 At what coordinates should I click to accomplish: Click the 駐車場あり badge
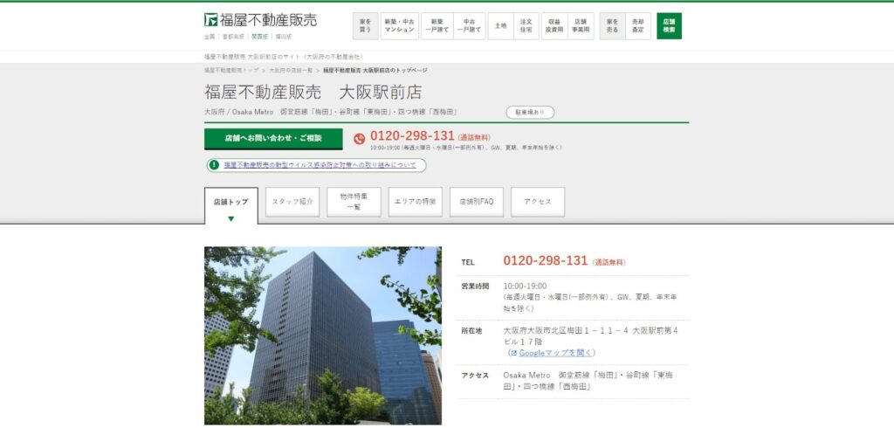point(530,113)
